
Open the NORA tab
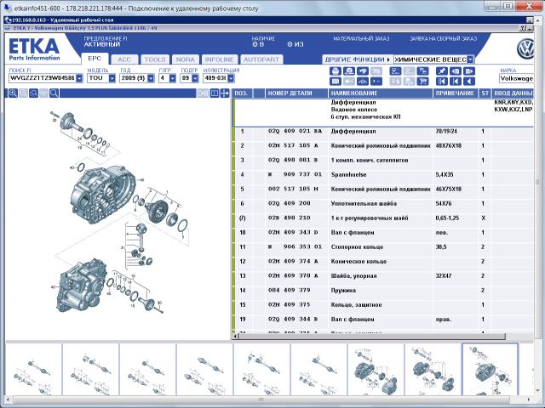(186, 59)
